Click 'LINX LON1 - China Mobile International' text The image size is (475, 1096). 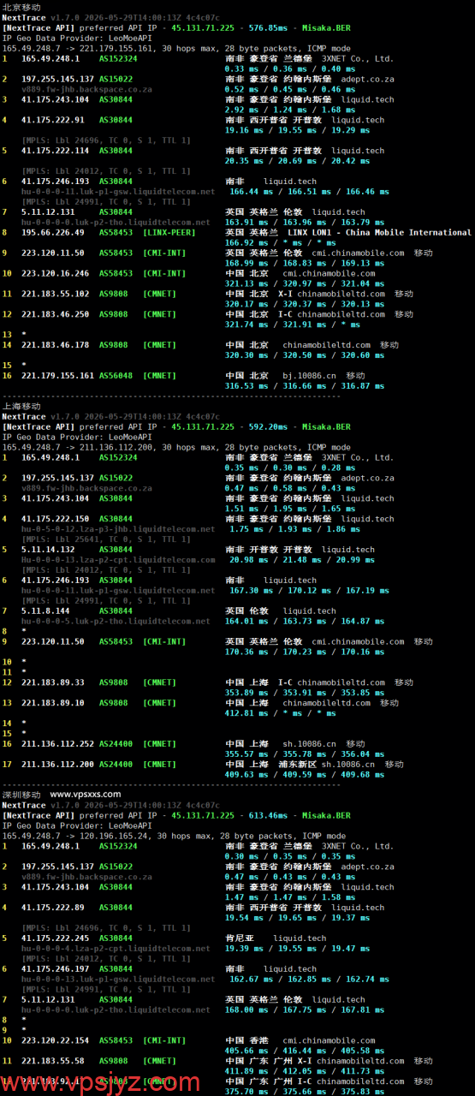pos(381,233)
